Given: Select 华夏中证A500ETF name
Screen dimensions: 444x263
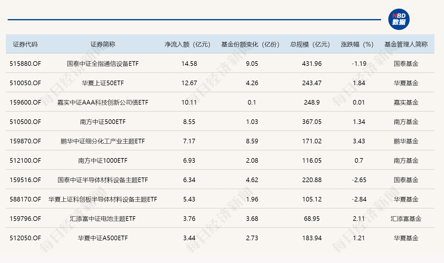Looking at the screenshot, I should click(x=103, y=238).
